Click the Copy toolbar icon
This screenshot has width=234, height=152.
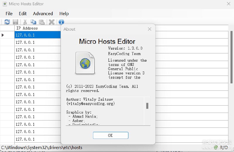[x=33, y=22]
